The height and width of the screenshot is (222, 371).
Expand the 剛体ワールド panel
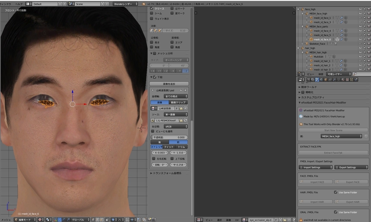tap(299, 87)
